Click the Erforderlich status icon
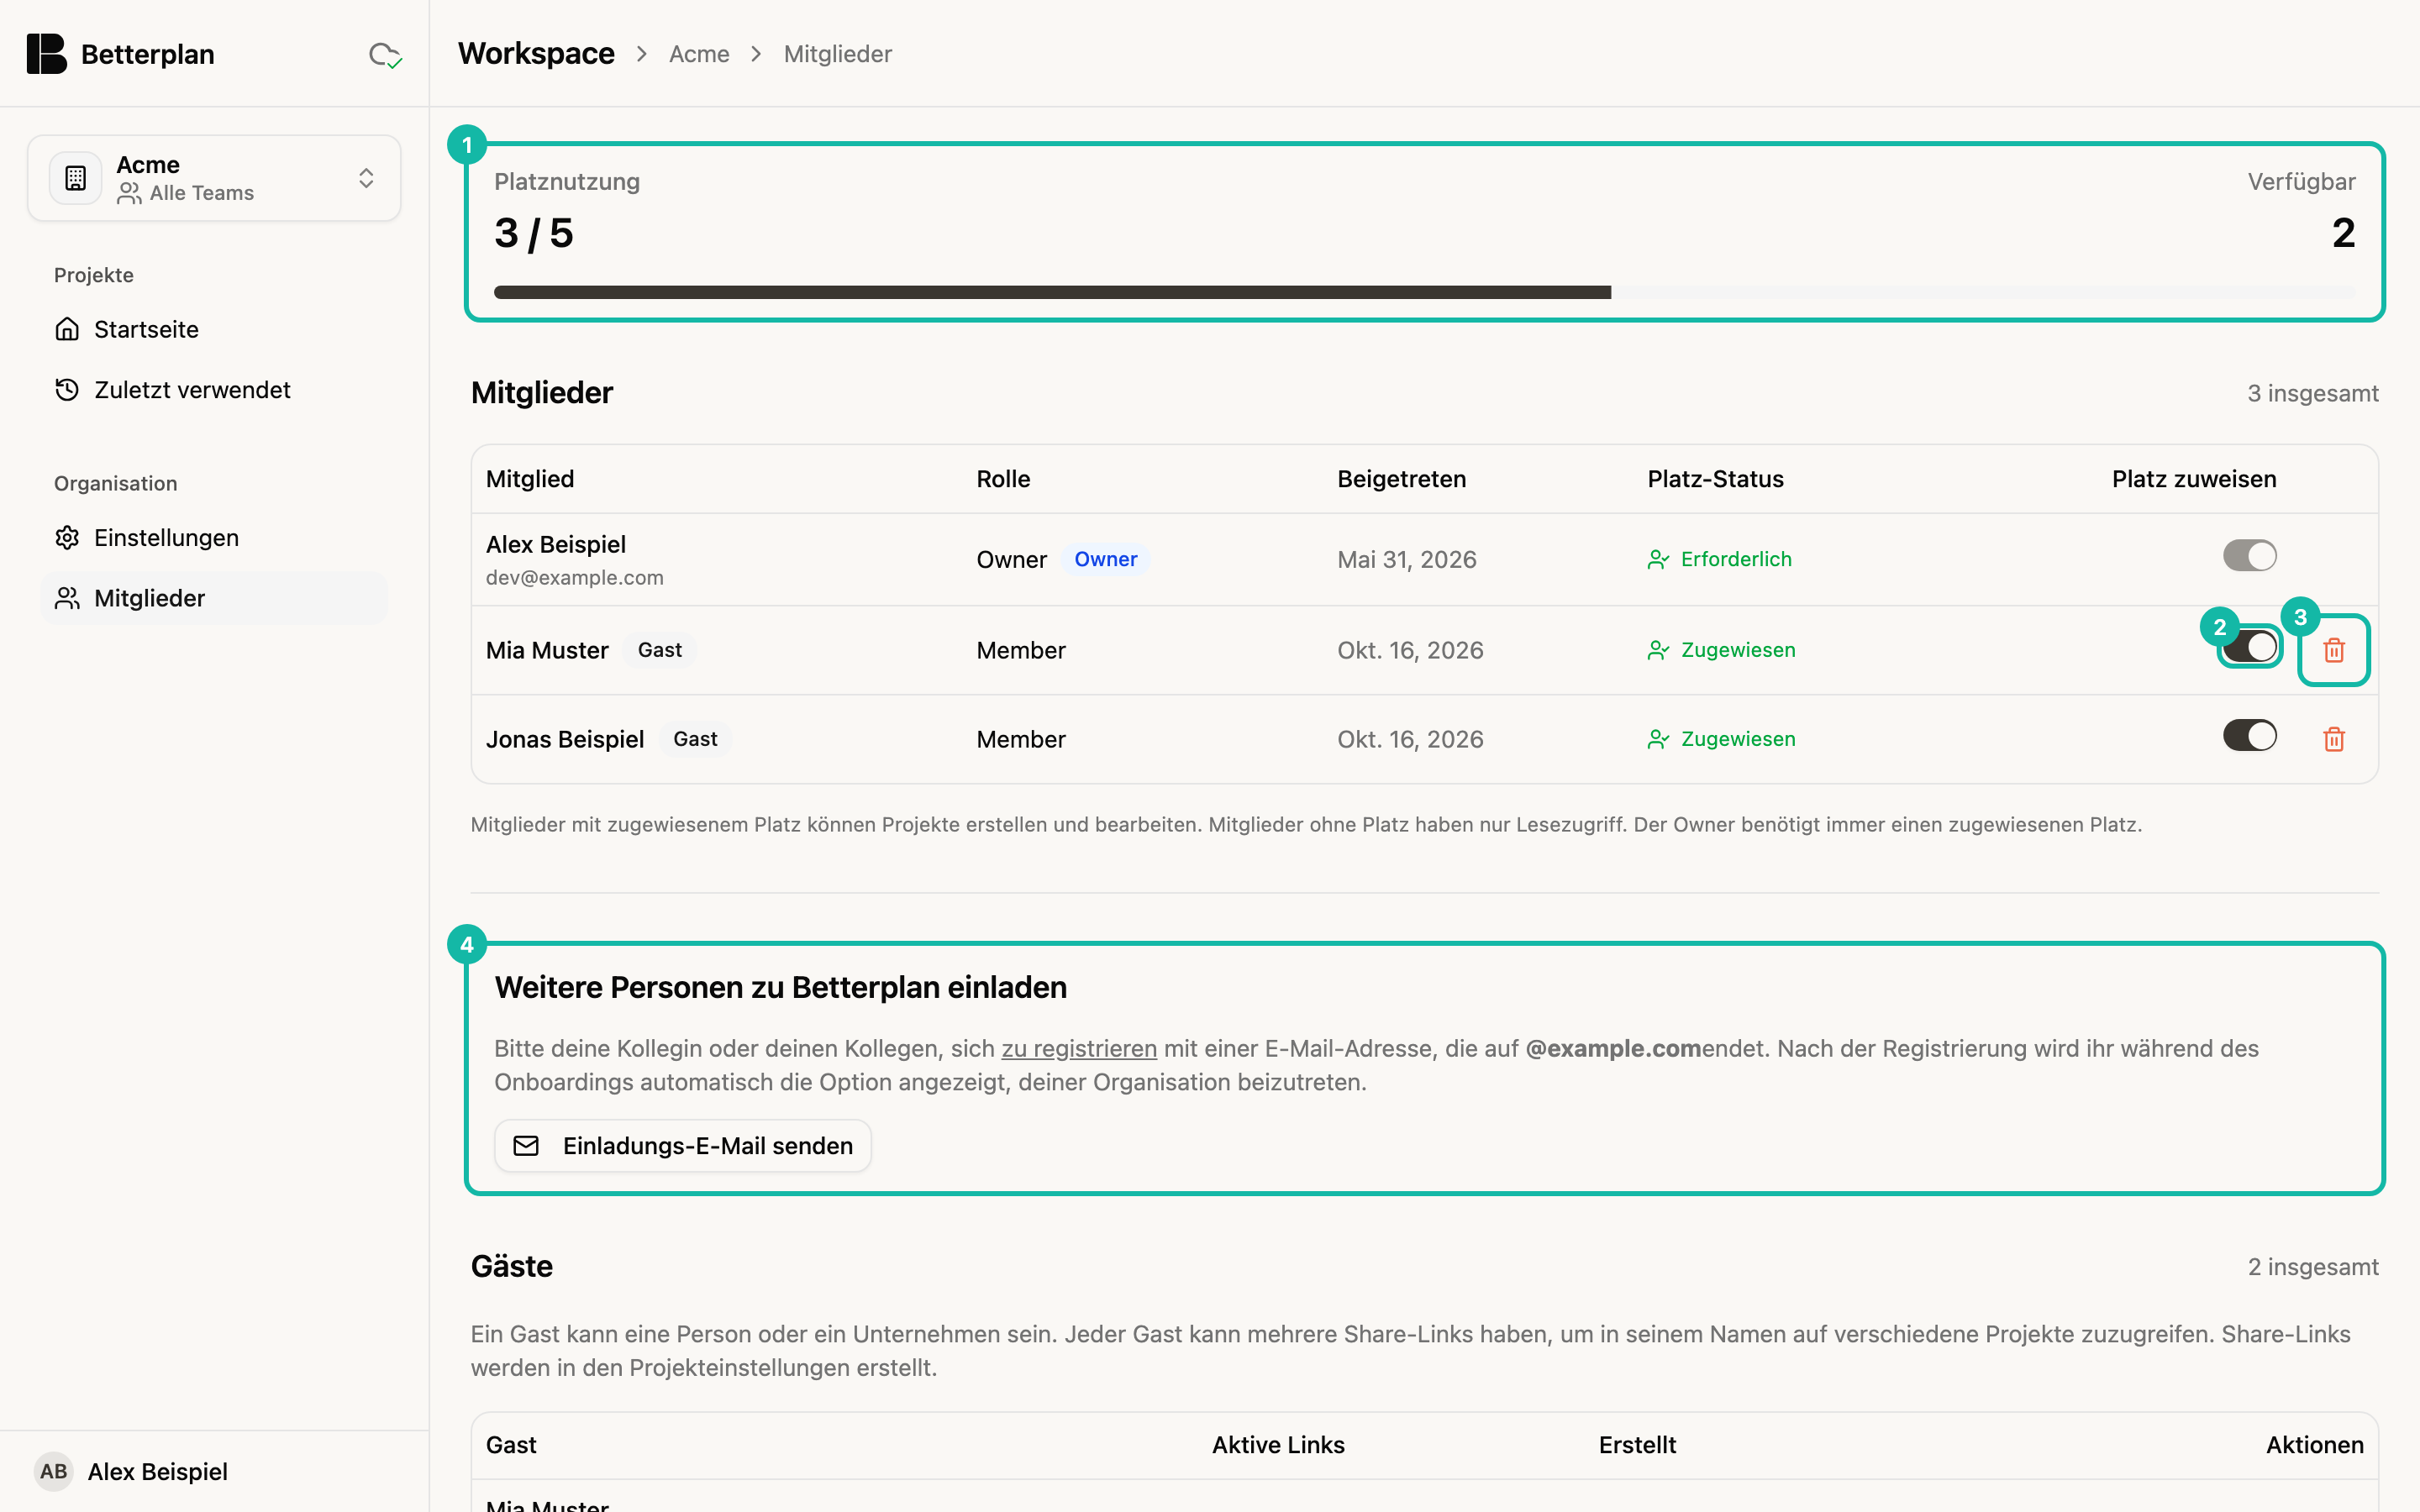Viewport: 2420px width, 1512px height. tap(1658, 560)
